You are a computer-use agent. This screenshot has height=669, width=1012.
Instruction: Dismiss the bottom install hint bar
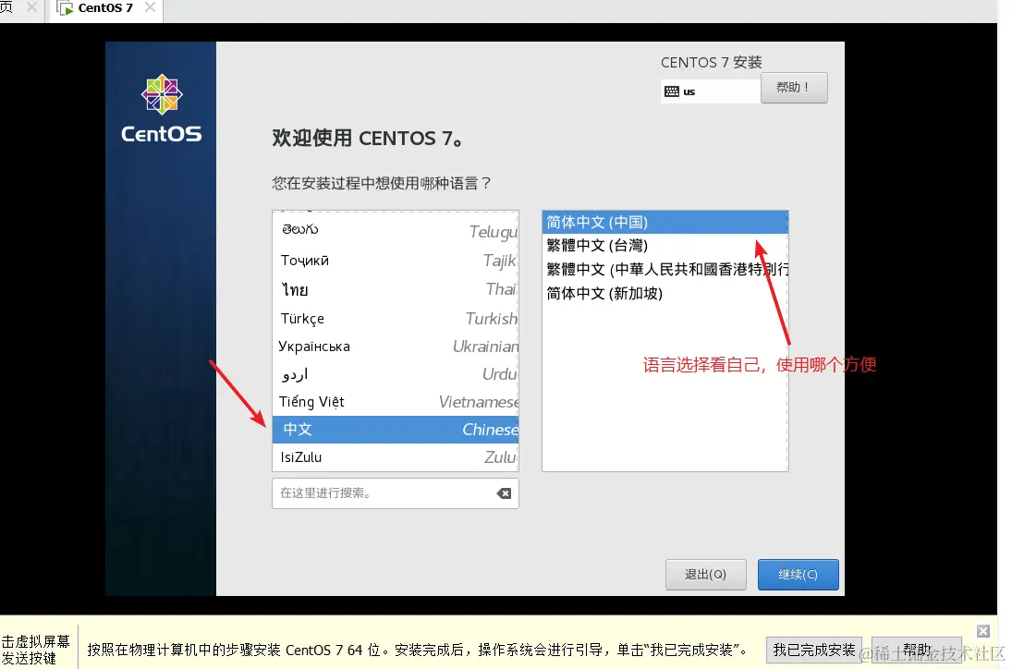pos(983,631)
